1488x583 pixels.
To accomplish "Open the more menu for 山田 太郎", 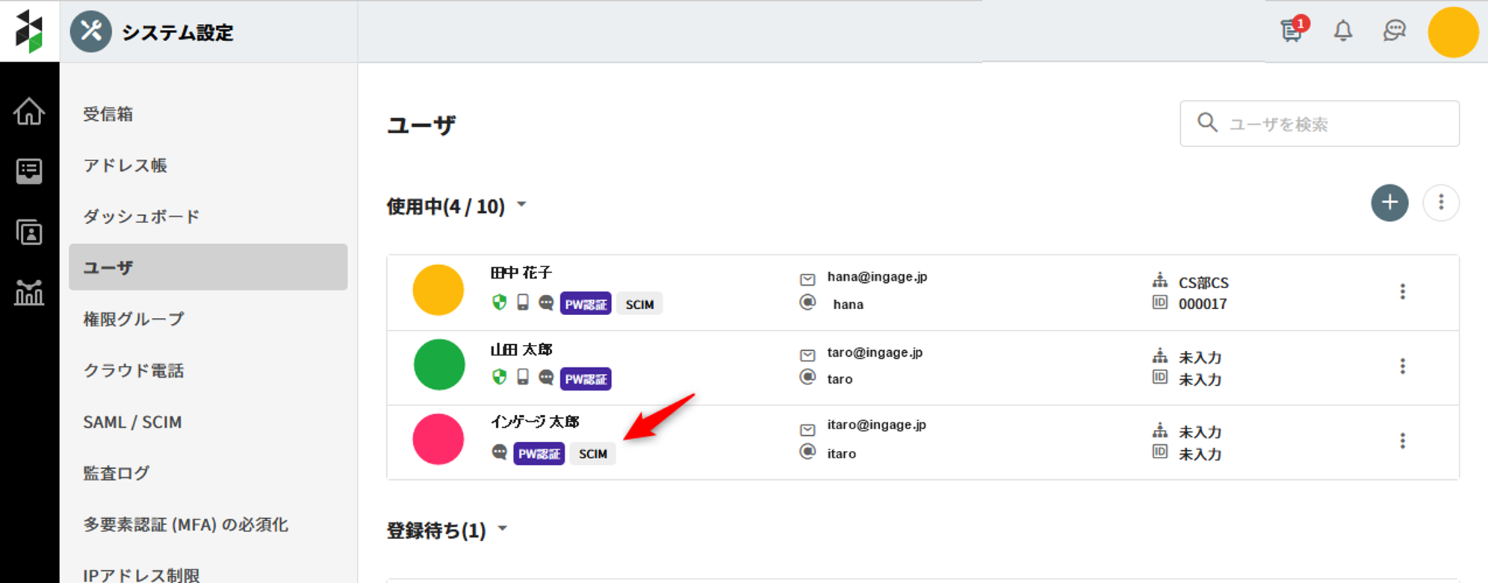I will point(1402,367).
